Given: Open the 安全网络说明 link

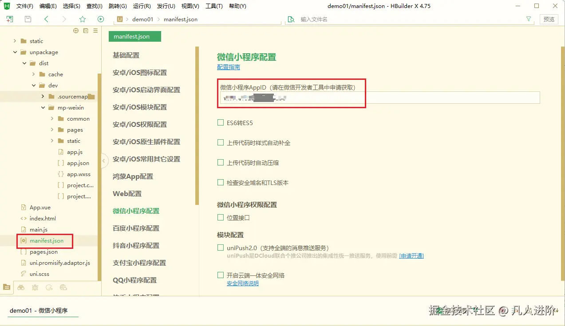Looking at the screenshot, I should 243,283.
